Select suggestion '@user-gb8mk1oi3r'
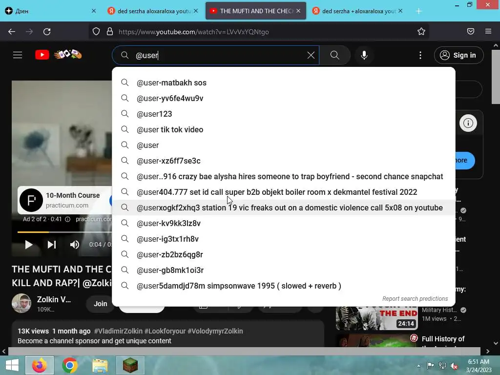Image resolution: width=500 pixels, height=375 pixels. coord(284,270)
